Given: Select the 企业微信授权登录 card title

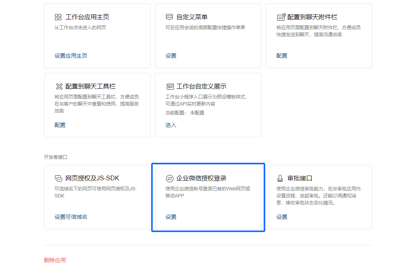Looking at the screenshot, I should coord(201,178).
